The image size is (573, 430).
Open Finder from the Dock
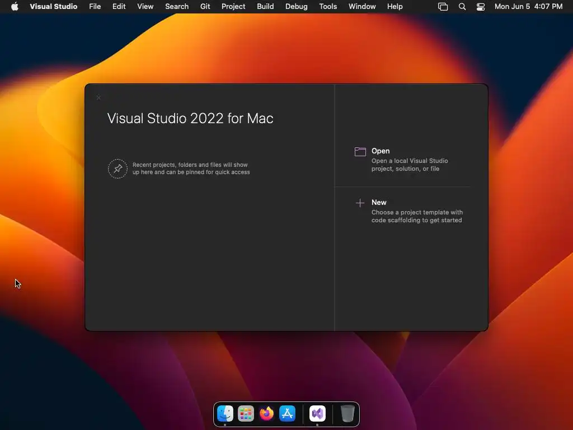[225, 414]
